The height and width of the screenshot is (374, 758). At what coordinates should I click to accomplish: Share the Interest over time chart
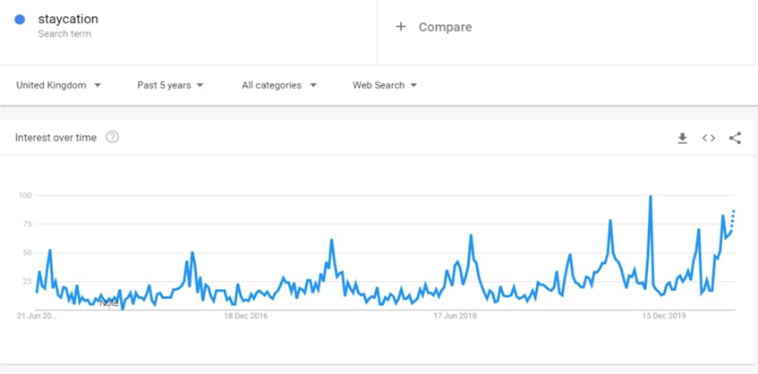click(735, 138)
